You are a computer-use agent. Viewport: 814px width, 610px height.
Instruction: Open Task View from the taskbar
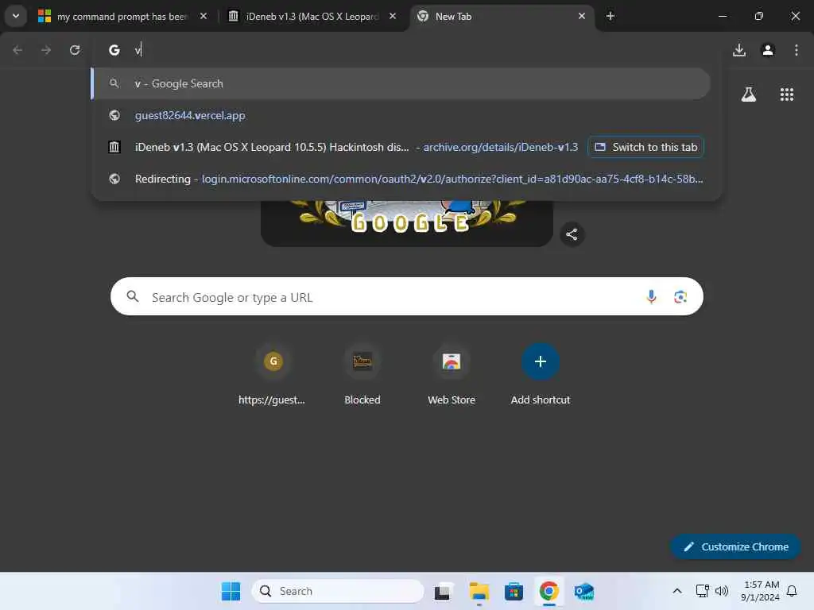[x=442, y=591]
